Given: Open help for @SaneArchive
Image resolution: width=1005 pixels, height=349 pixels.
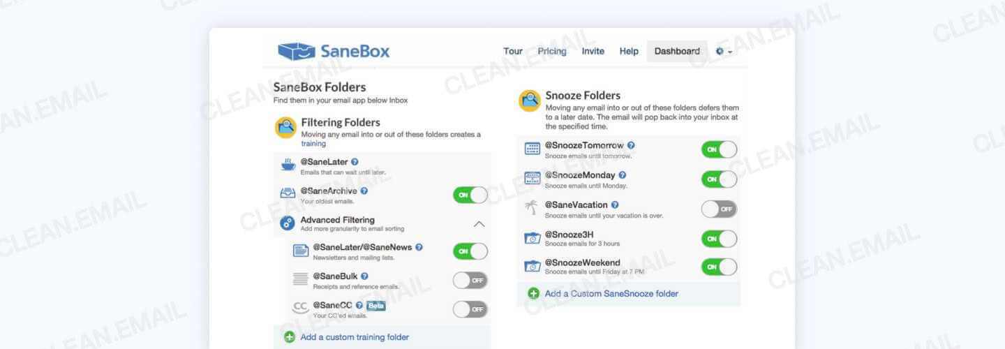Looking at the screenshot, I should click(x=364, y=191).
